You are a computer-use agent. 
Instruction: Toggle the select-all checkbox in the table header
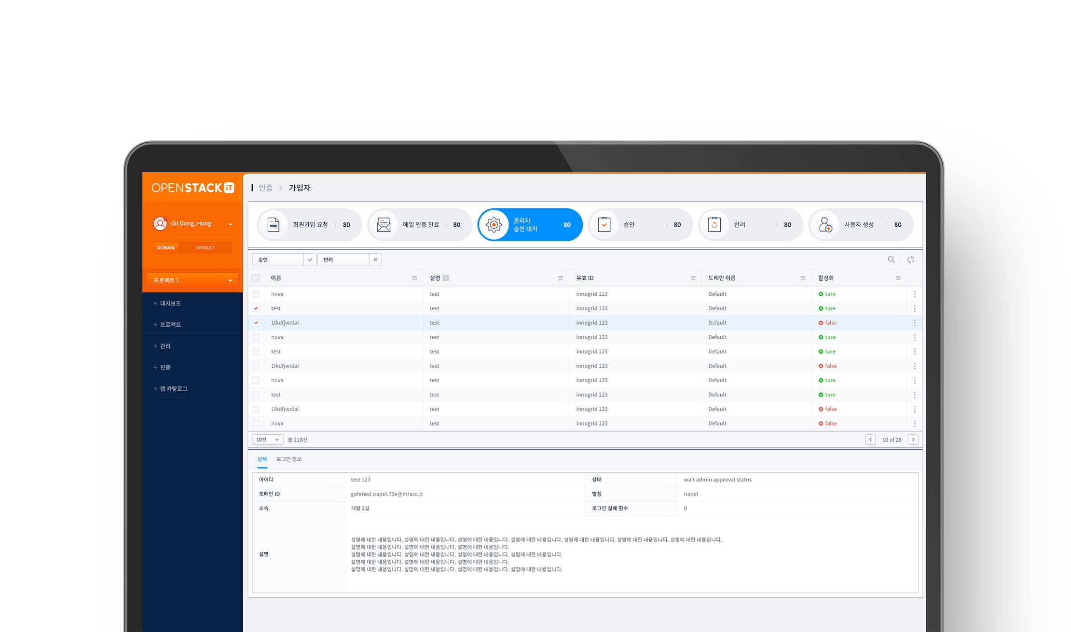pos(256,278)
